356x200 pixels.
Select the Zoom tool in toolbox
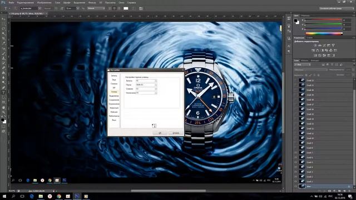click(x=3, y=112)
